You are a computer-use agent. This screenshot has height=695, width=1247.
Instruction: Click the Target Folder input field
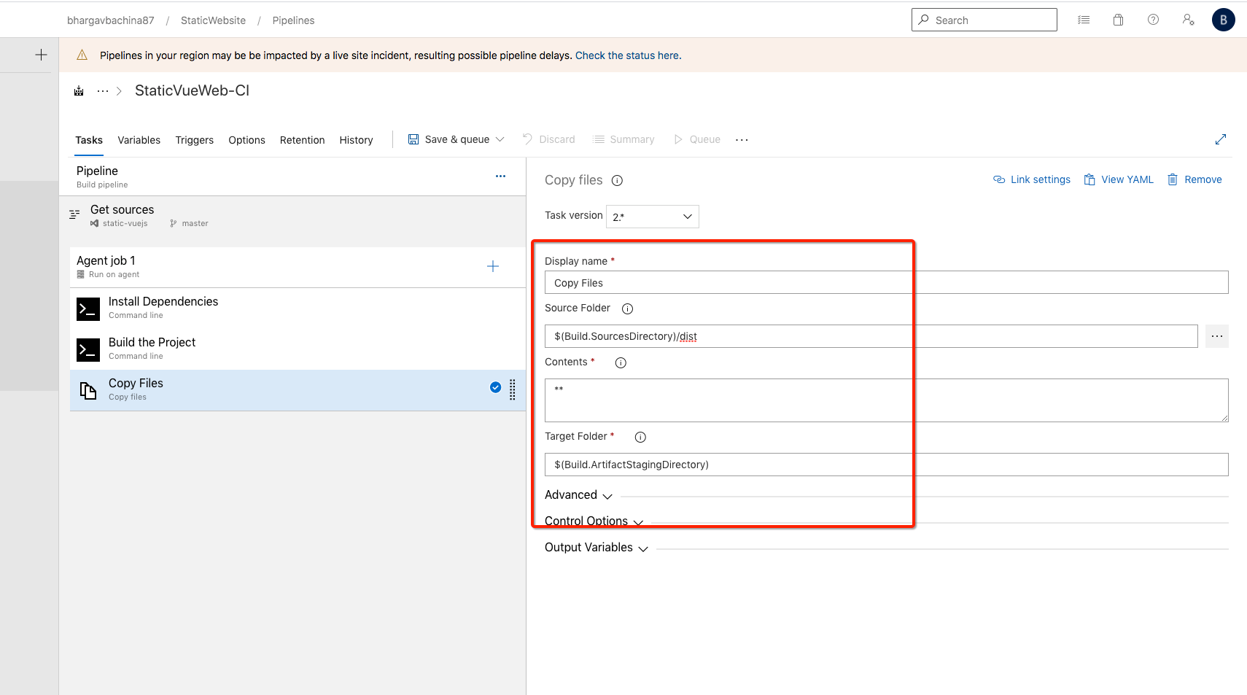pos(886,465)
